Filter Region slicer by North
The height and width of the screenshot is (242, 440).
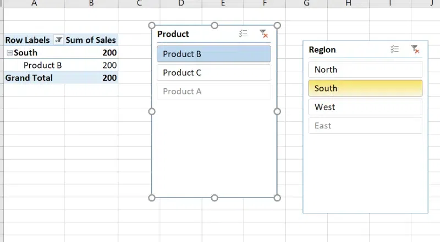pyautogui.click(x=365, y=70)
